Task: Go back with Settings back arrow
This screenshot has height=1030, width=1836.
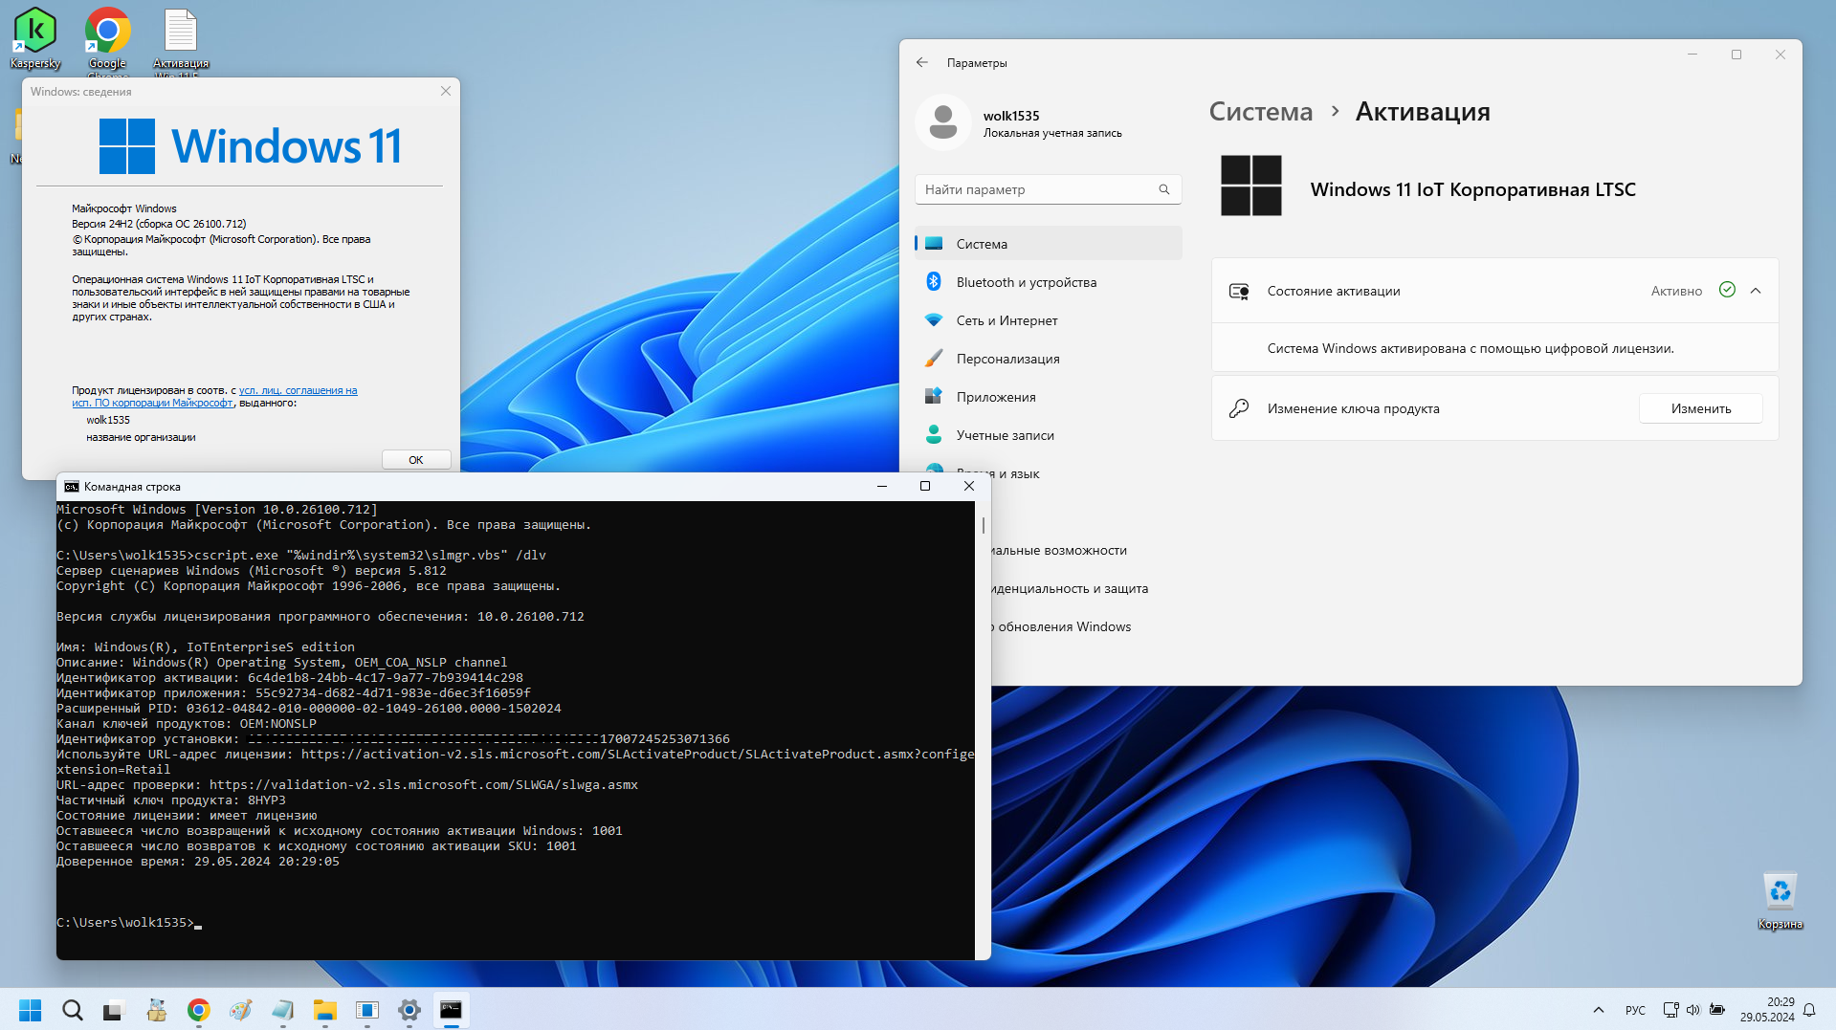Action: (x=922, y=62)
